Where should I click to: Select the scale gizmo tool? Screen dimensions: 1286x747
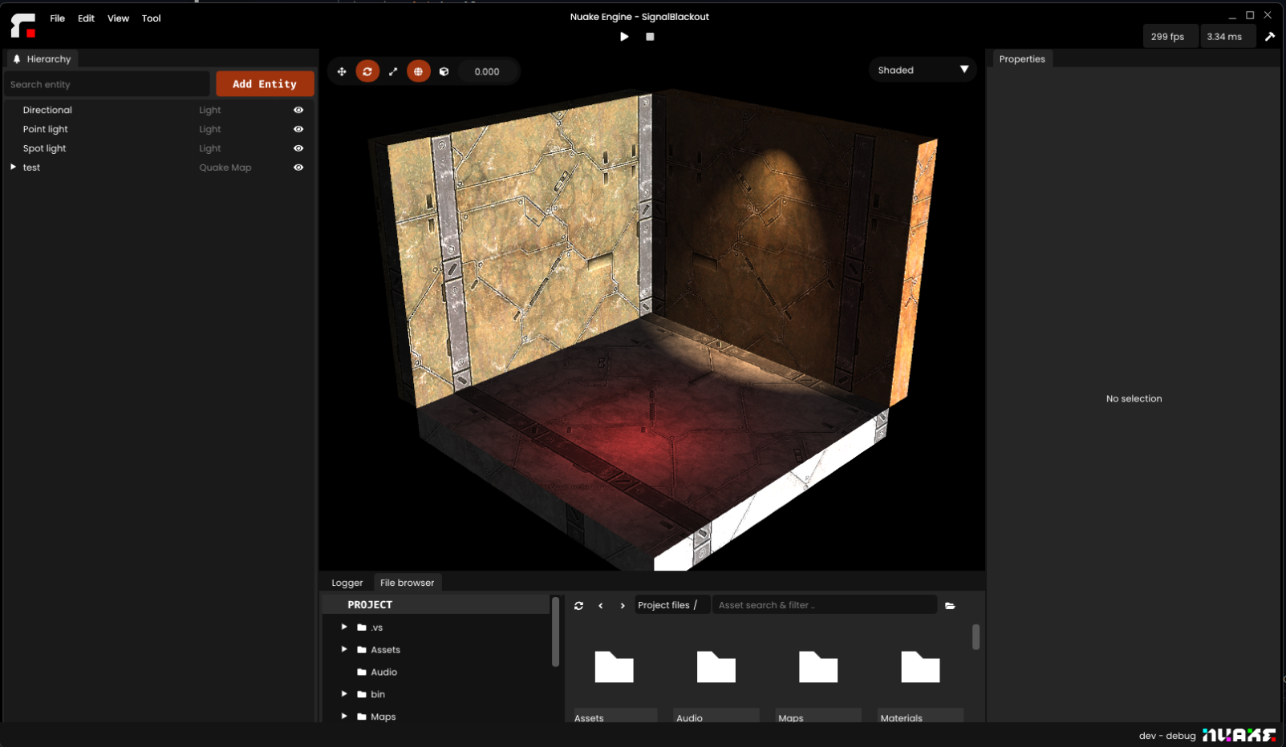393,71
